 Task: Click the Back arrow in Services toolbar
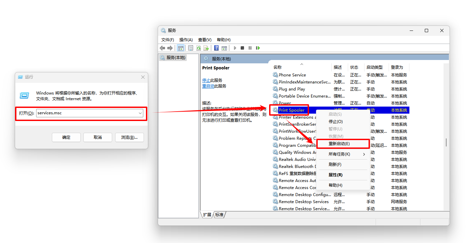[163, 48]
